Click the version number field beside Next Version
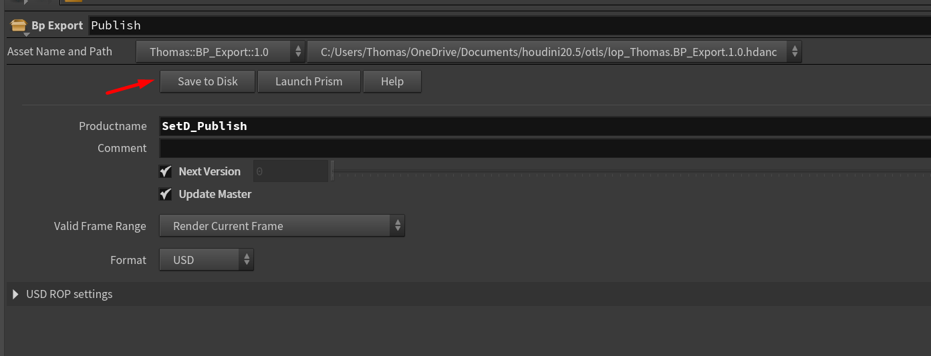Image resolution: width=931 pixels, height=356 pixels. click(290, 171)
